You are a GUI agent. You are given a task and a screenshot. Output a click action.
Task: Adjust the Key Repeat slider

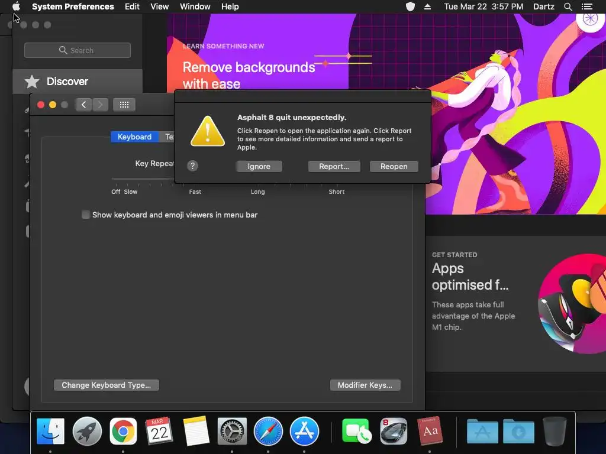coord(143,179)
